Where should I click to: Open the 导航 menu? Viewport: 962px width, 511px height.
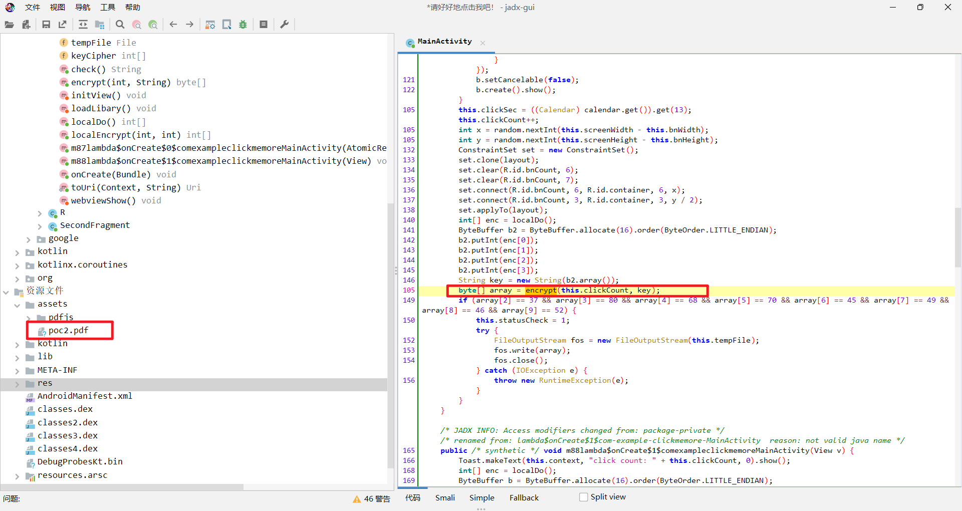82,8
